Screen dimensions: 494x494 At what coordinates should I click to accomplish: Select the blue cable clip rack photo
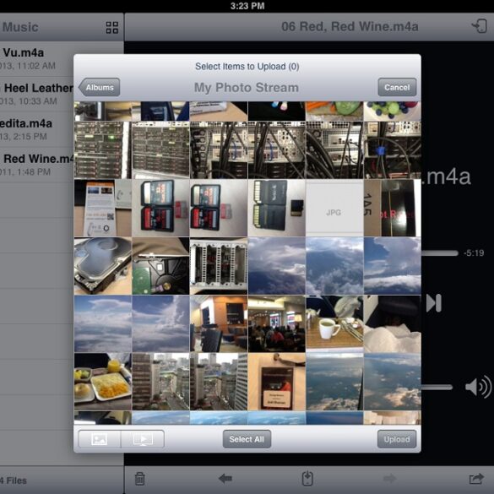pos(392,150)
